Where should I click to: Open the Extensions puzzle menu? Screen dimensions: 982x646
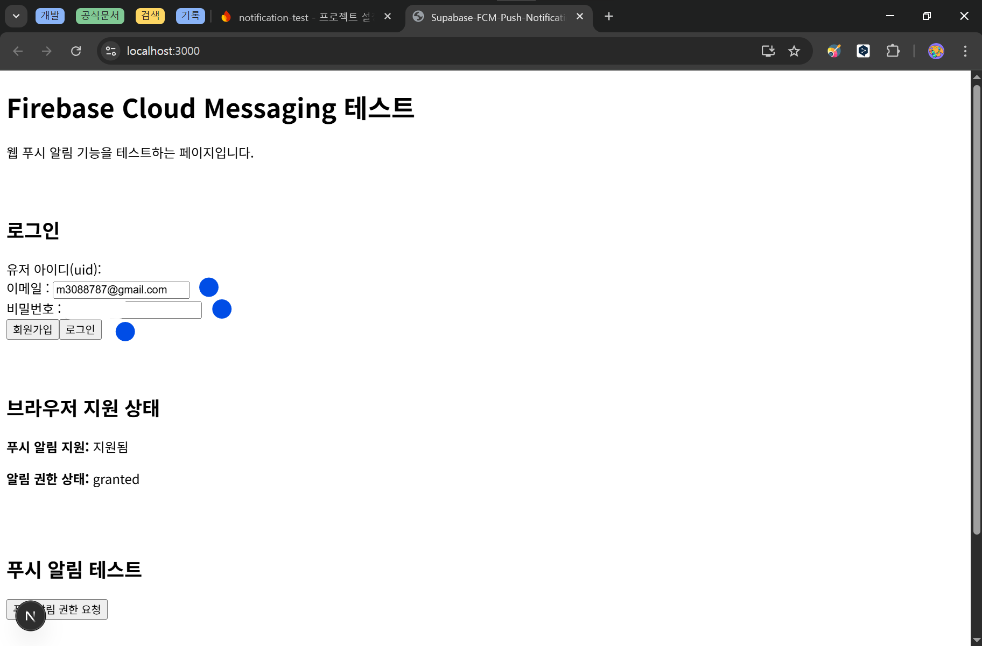click(893, 51)
